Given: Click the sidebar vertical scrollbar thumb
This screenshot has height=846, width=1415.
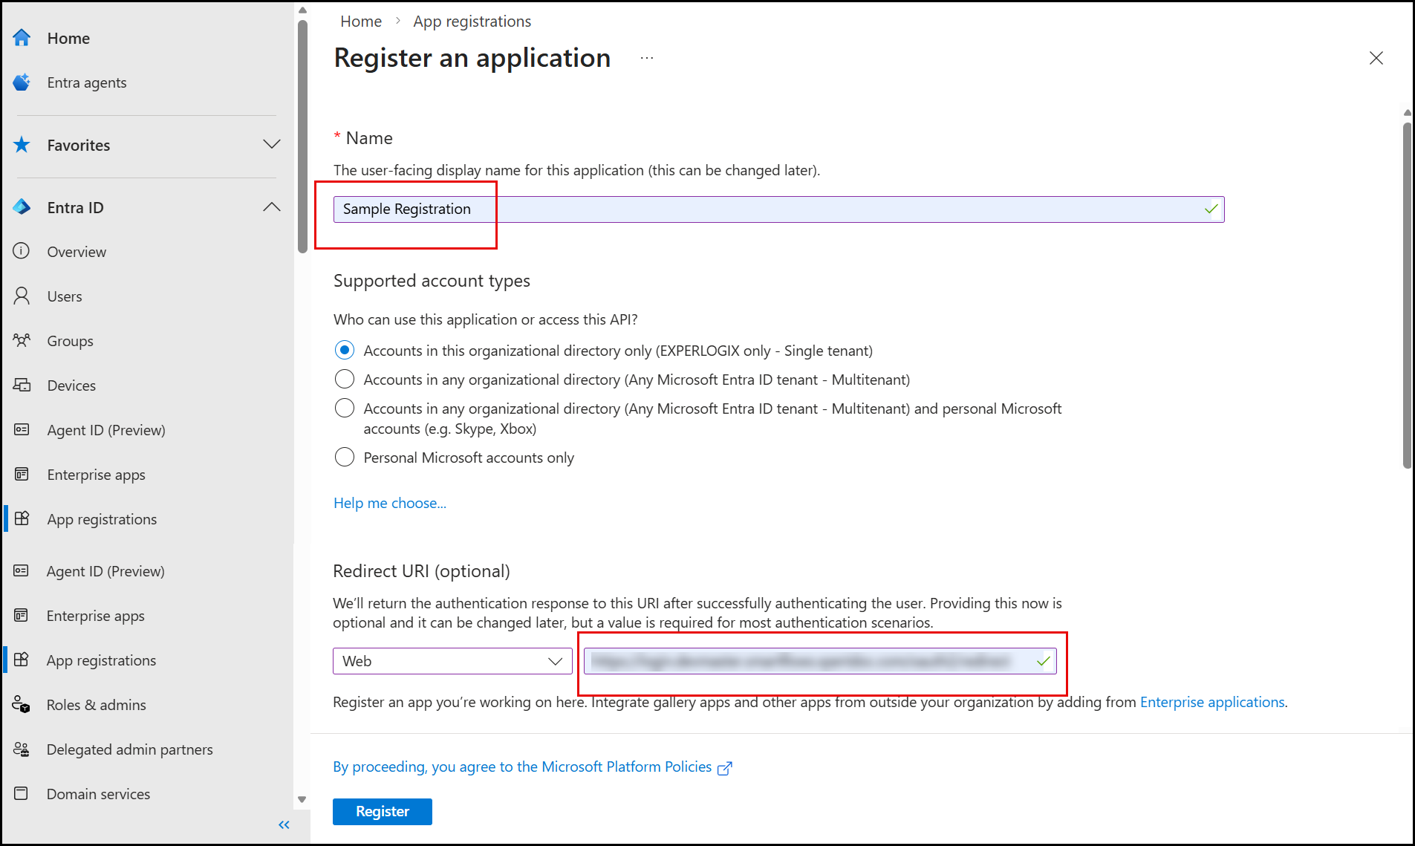Looking at the screenshot, I should click(x=302, y=137).
